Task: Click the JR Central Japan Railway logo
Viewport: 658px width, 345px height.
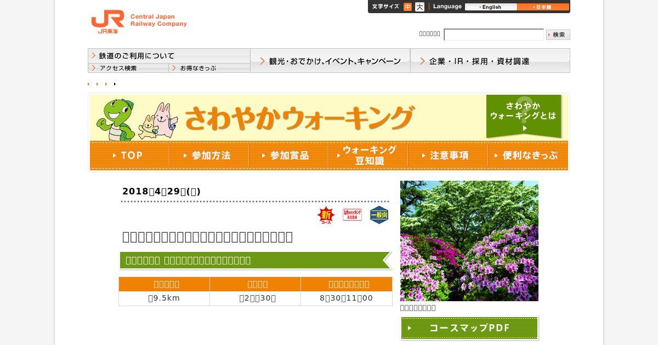Action: pyautogui.click(x=139, y=22)
